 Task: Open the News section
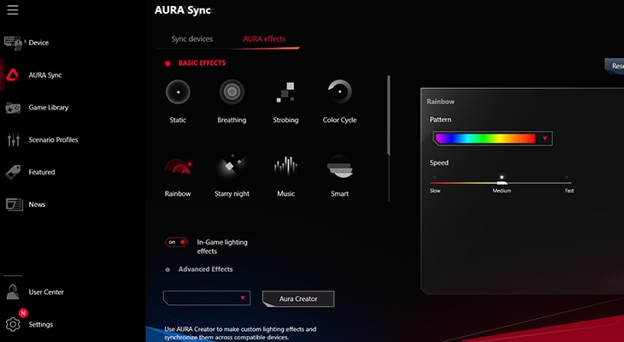[37, 204]
